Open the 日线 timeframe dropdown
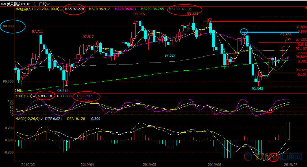This screenshot has width=307, height=167. point(44,4)
